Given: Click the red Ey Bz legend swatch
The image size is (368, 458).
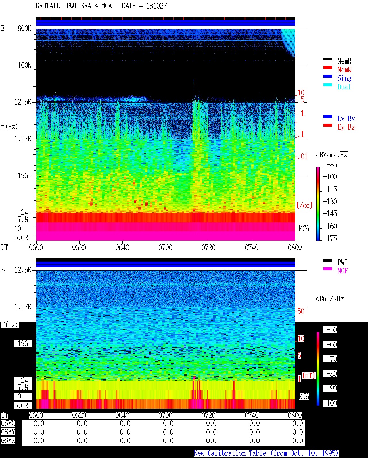Looking at the screenshot, I should [328, 125].
